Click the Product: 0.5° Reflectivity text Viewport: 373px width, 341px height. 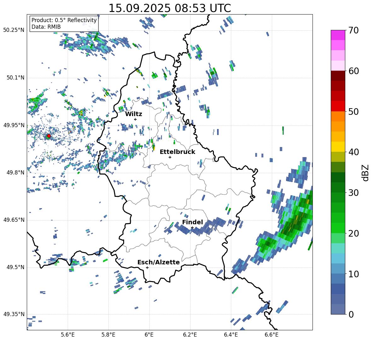[x=64, y=20]
